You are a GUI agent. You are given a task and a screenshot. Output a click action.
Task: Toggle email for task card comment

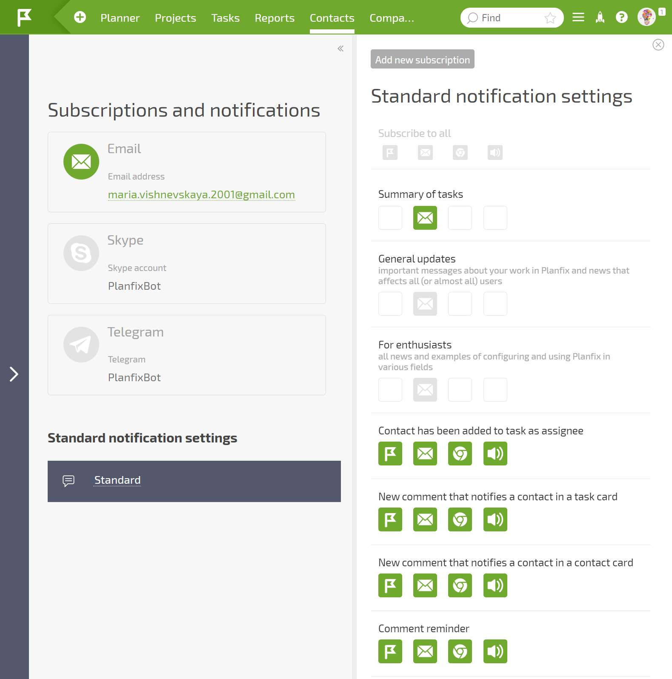[425, 519]
